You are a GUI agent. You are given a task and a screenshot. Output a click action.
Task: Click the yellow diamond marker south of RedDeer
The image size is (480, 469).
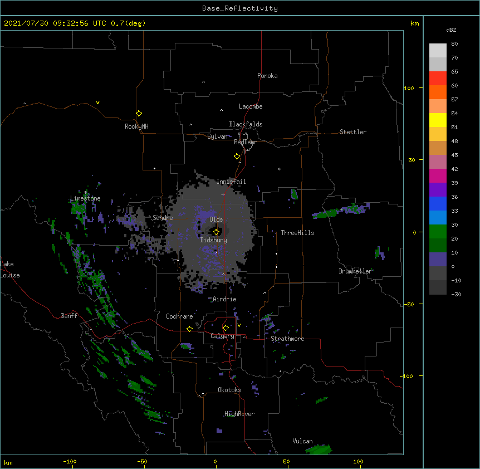pos(237,157)
